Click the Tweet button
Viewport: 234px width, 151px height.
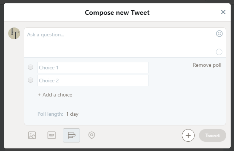212,135
